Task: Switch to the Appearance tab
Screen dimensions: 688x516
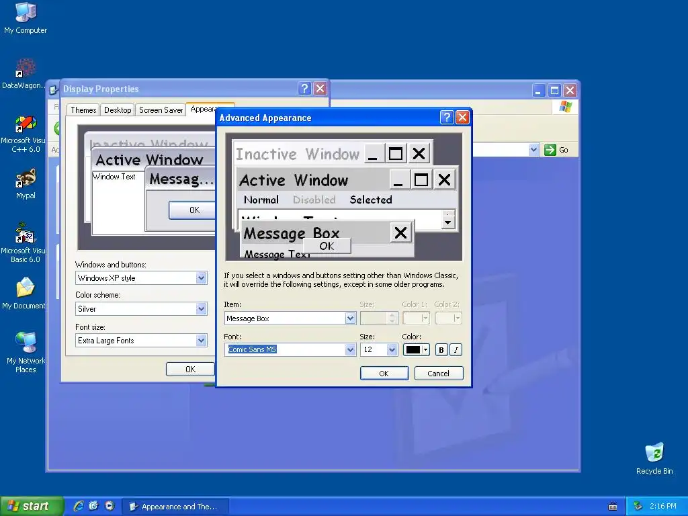Action: pos(203,109)
